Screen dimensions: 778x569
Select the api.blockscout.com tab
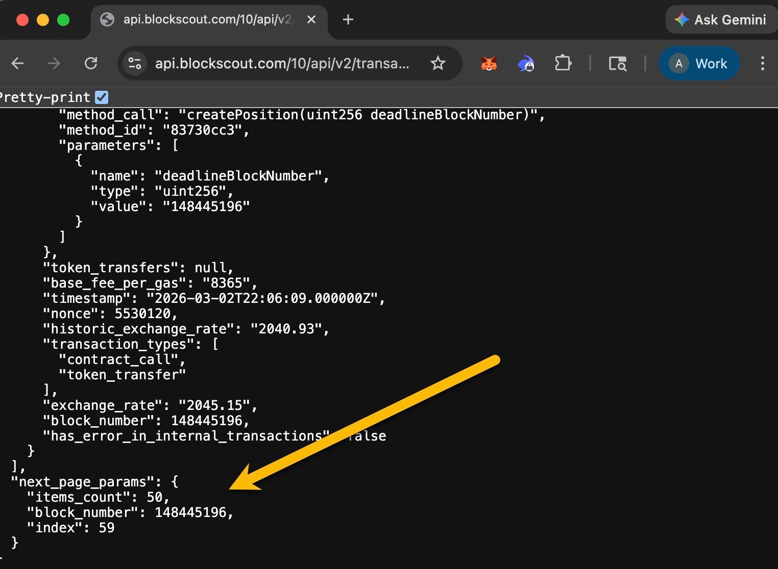[x=209, y=20]
